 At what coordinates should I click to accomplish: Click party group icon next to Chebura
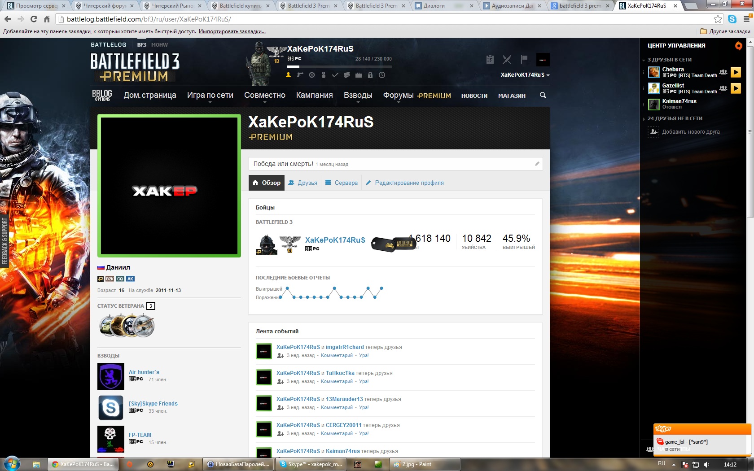coord(723,72)
